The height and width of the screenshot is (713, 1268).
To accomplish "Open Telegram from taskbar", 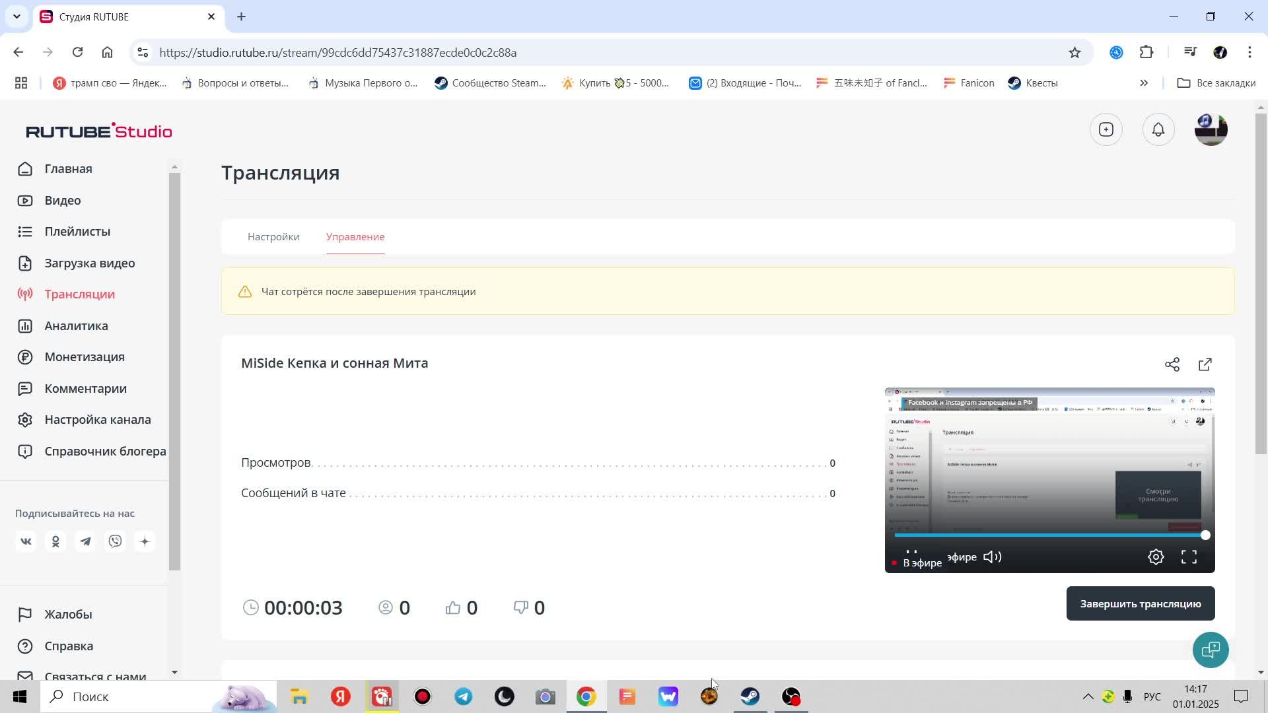I will pos(464,697).
